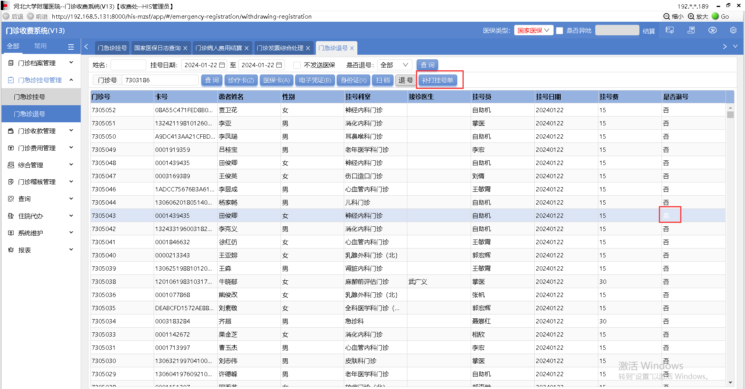Screen dimensions: 745x389
Task: Click the 放大 zoom-in magnifier icon
Action: [691, 16]
